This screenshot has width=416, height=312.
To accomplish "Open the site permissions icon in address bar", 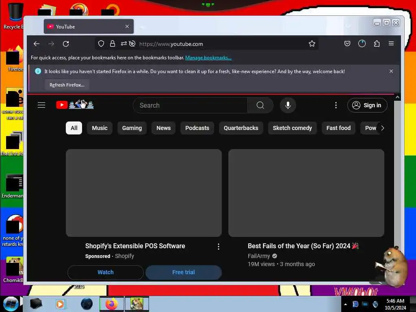I will click(x=123, y=44).
